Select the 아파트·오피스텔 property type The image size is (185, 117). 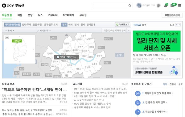tap(13, 25)
